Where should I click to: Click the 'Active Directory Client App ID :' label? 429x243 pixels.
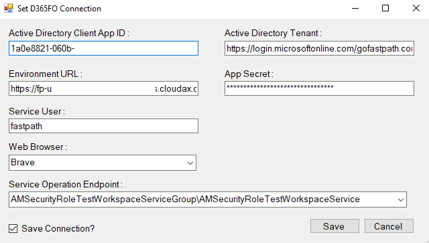pos(69,33)
